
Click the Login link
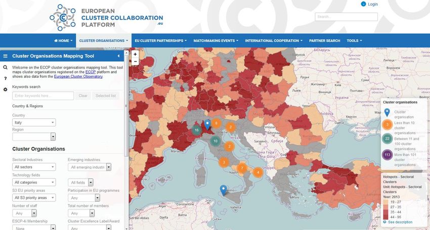pyautogui.click(x=373, y=4)
